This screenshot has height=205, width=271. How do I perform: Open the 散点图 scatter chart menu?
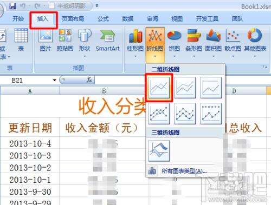click(233, 43)
